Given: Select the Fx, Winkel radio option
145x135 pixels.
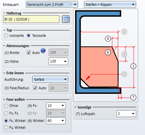Looking at the screenshot, I should click(x=6, y=121).
